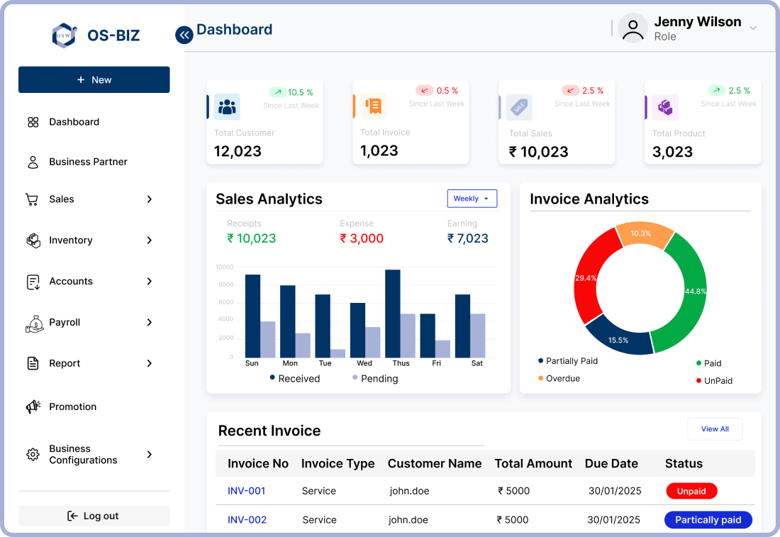The image size is (780, 537).
Task: Click the OS-BIZ hexagon logo
Action: (64, 35)
